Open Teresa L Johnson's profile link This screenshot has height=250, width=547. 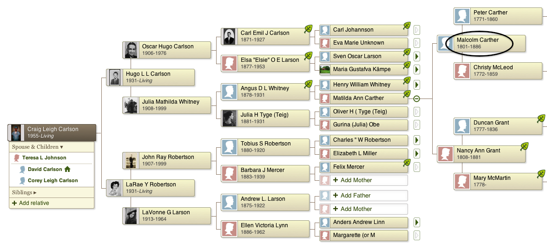tap(44, 158)
